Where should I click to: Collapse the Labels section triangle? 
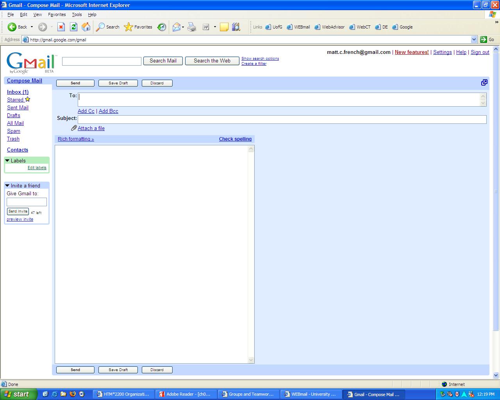tap(7, 161)
